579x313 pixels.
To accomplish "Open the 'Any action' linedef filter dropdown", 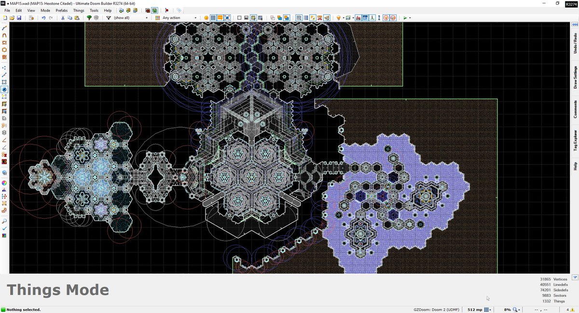I will click(195, 18).
